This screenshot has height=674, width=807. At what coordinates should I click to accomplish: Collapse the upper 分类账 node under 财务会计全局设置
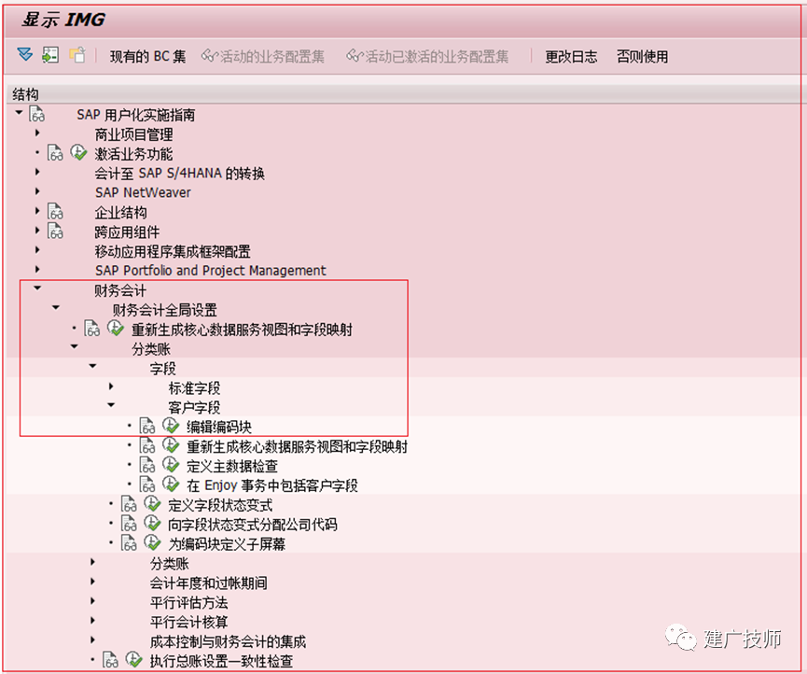pyautogui.click(x=74, y=346)
